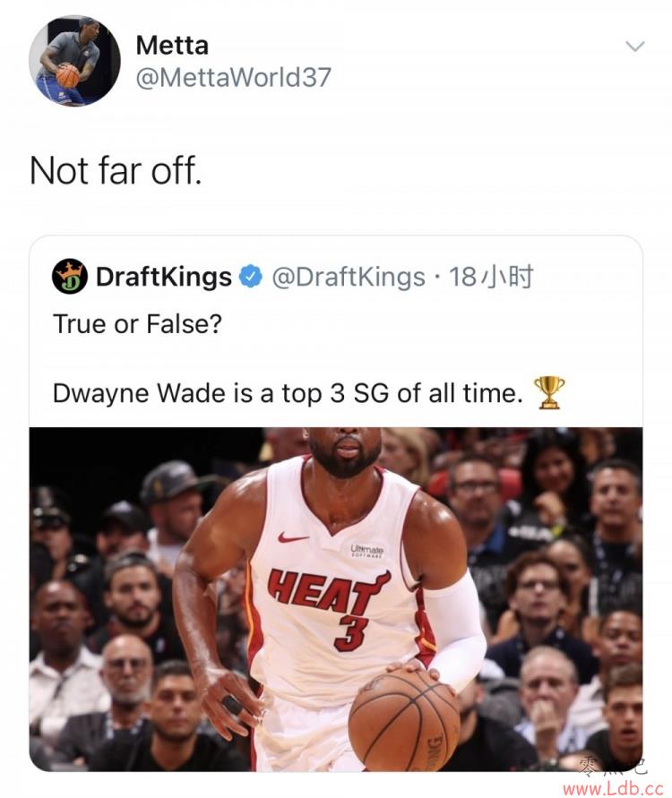Expand the tweet options chevron

click(635, 47)
